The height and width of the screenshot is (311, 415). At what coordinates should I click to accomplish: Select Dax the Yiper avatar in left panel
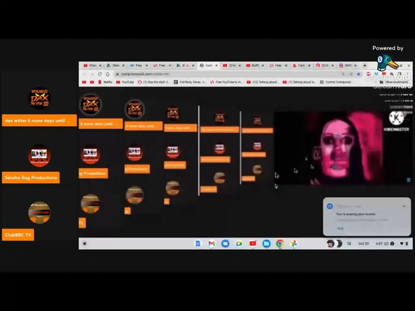[39, 98]
